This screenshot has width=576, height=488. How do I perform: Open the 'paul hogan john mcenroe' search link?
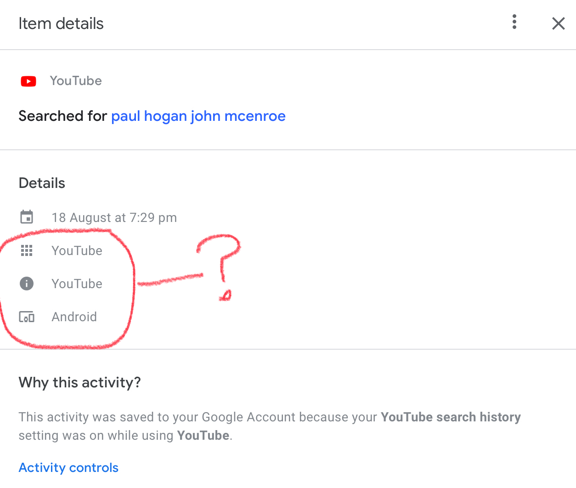198,116
